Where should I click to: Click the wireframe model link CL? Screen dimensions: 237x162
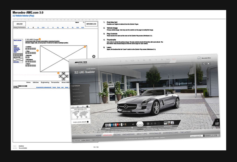[x=38, y=28]
